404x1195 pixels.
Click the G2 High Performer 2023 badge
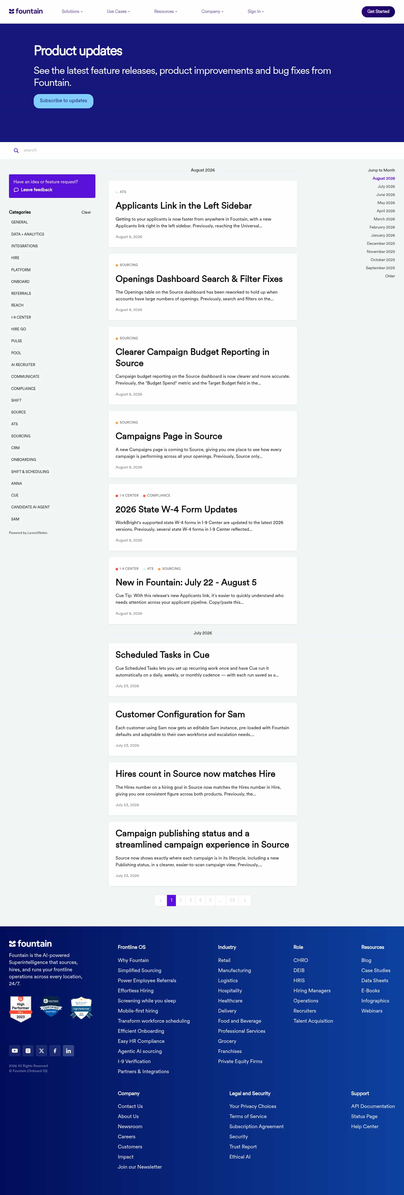[21, 1009]
